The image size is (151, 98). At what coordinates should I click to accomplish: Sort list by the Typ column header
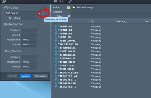coord(103,21)
